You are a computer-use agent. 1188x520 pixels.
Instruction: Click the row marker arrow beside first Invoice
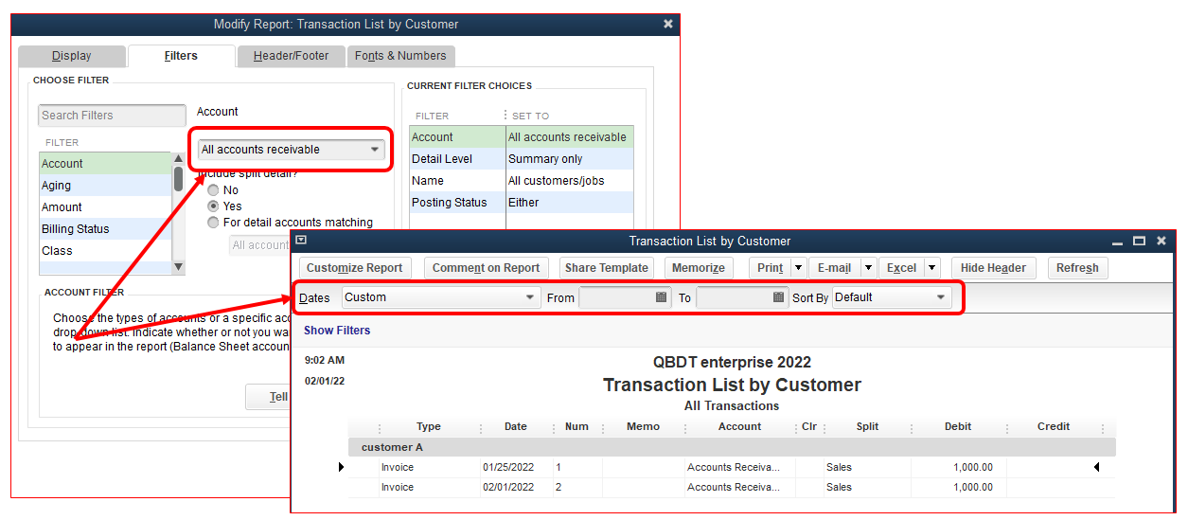pyautogui.click(x=342, y=467)
